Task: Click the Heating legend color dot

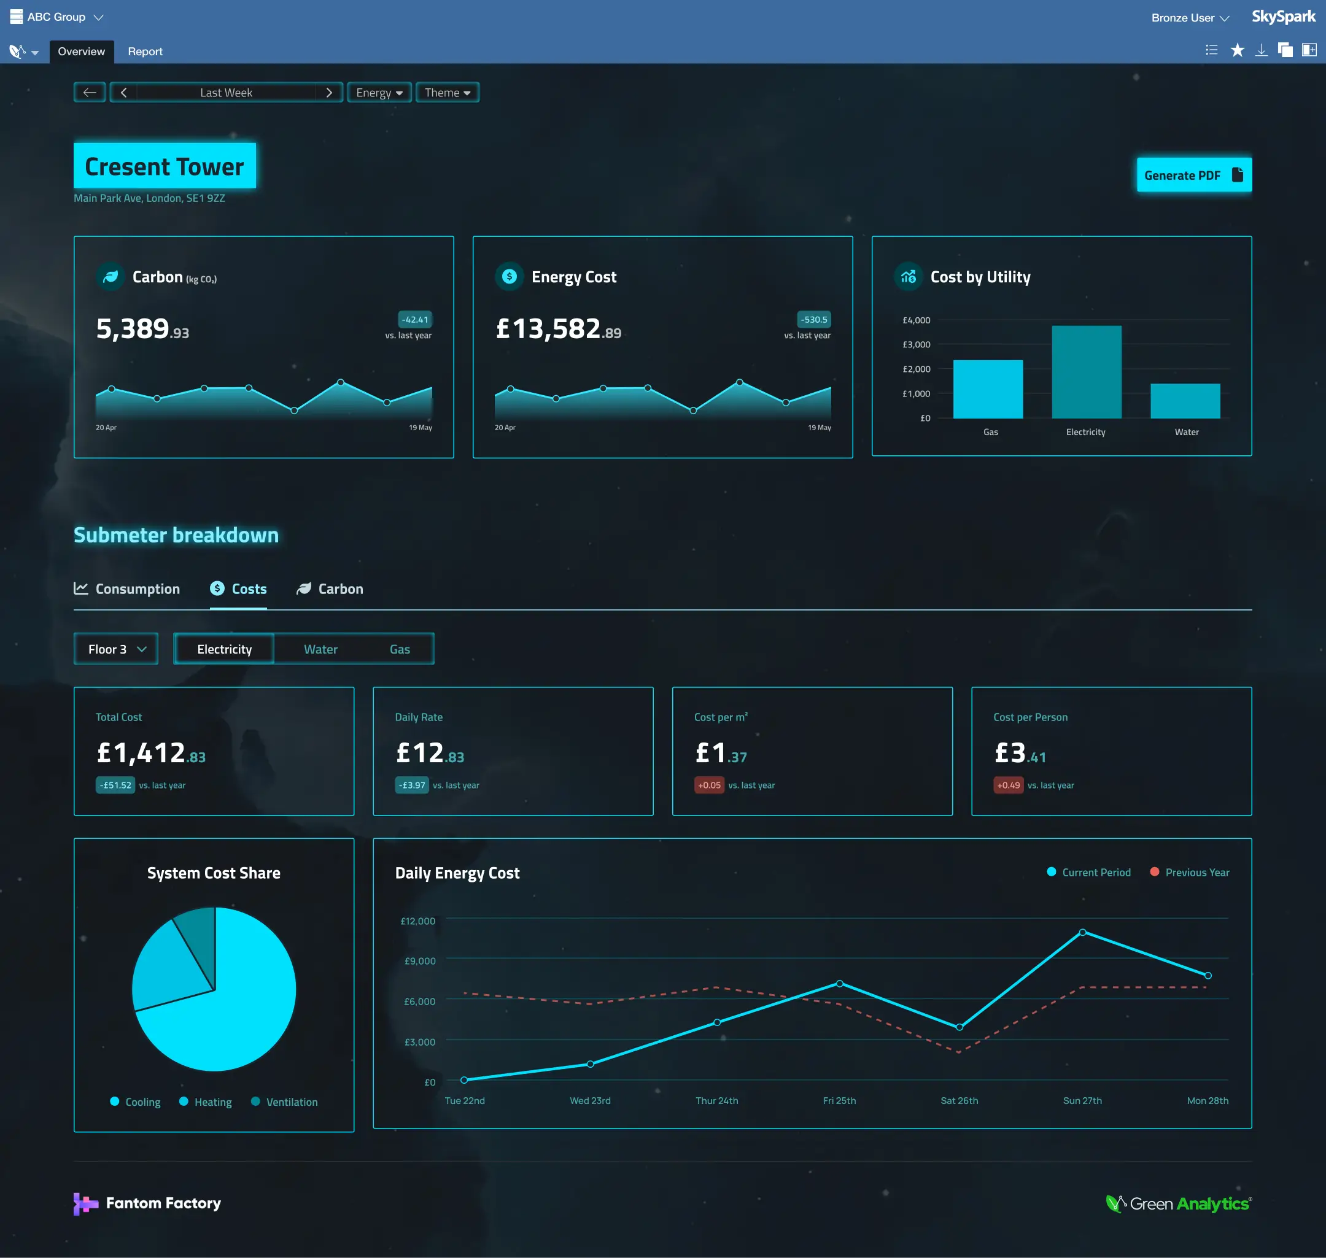Action: [x=182, y=1101]
